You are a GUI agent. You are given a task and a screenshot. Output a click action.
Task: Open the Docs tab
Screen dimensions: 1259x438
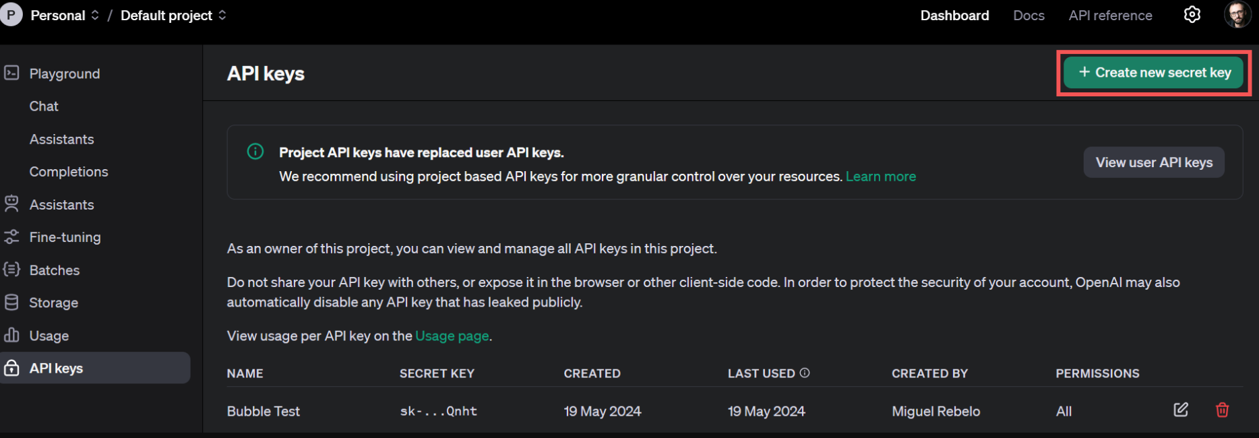coord(1028,15)
